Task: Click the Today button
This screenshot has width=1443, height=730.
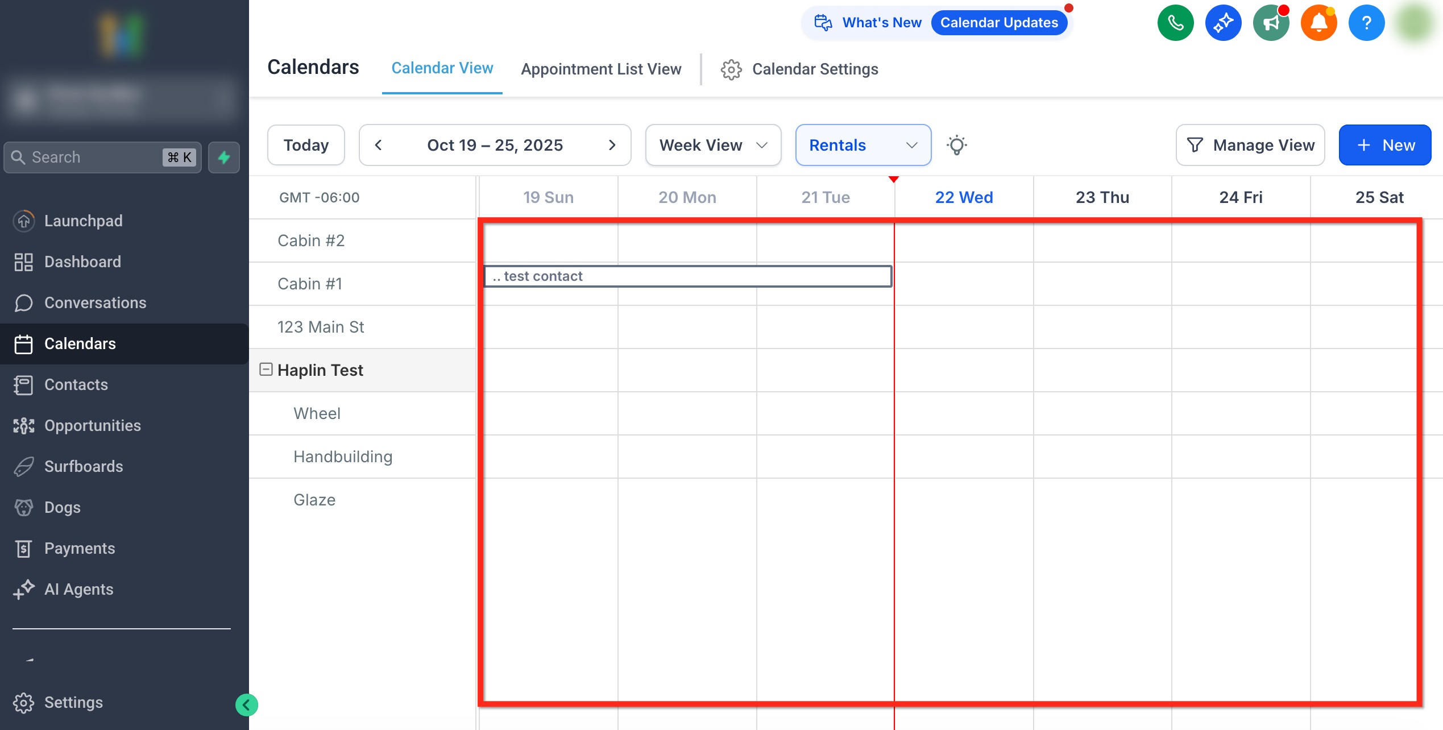Action: tap(306, 145)
